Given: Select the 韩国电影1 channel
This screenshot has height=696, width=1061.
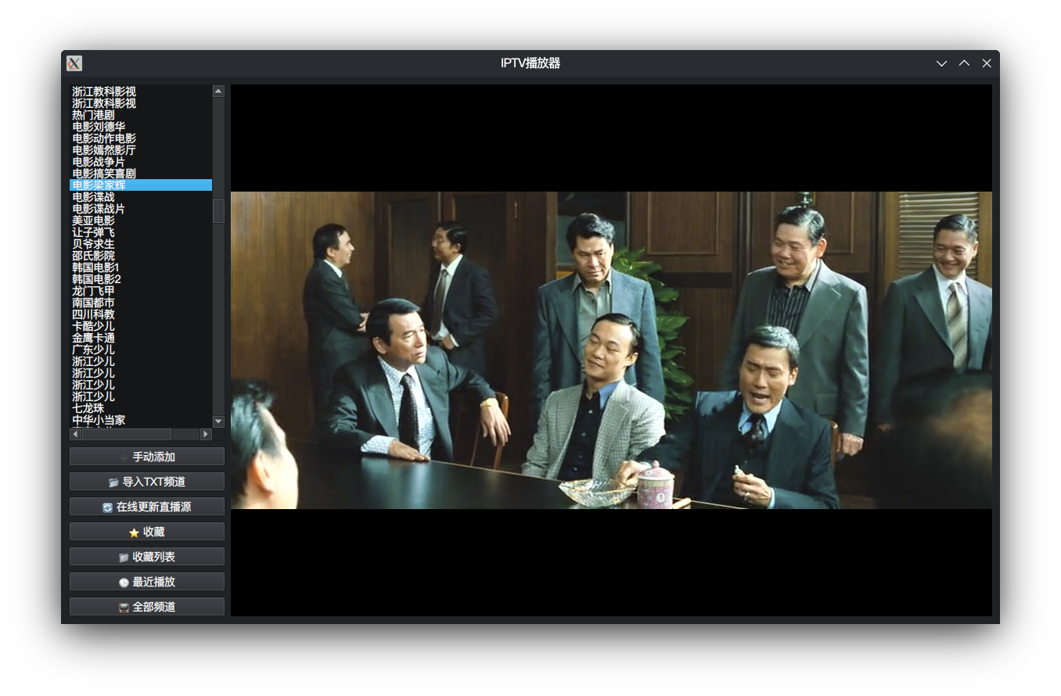Looking at the screenshot, I should (141, 267).
